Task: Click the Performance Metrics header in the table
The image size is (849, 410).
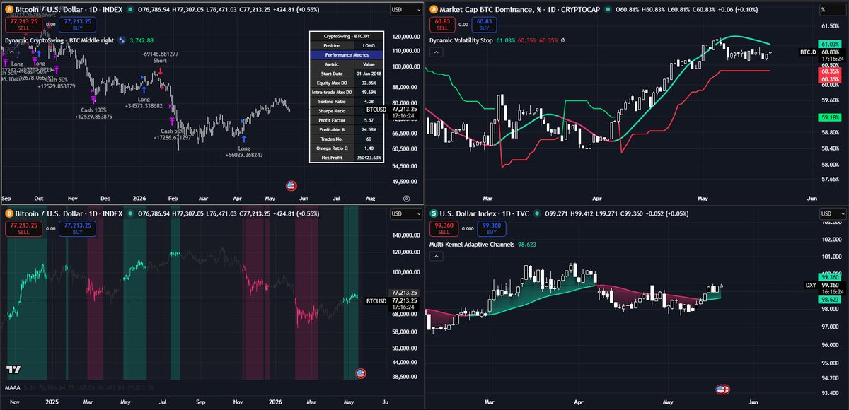Action: tap(346, 54)
